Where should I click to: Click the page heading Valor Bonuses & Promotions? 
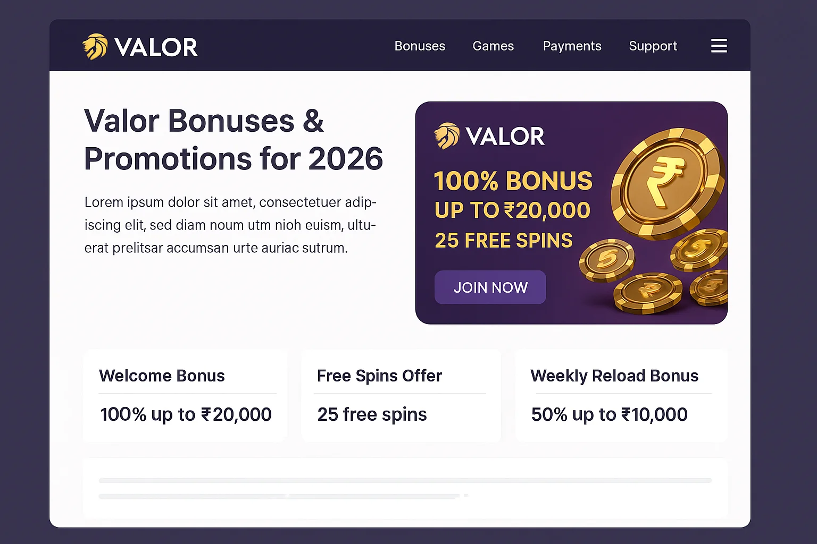pos(233,140)
